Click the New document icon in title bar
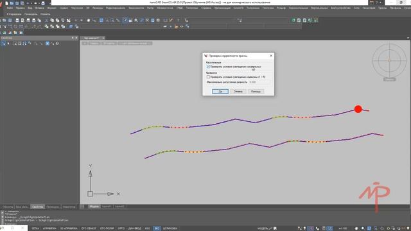The height and width of the screenshot is (231, 411). [7, 3]
